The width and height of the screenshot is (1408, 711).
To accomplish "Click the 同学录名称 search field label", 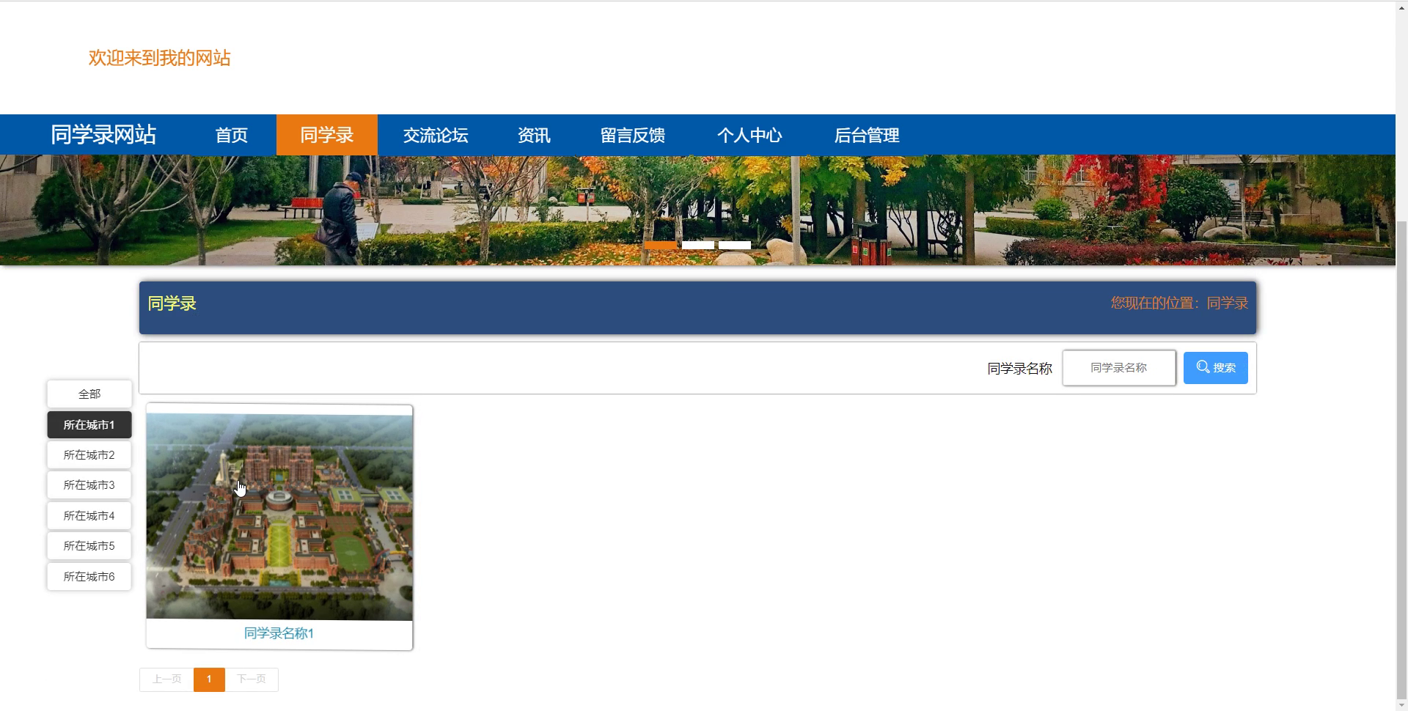I will (x=1019, y=369).
